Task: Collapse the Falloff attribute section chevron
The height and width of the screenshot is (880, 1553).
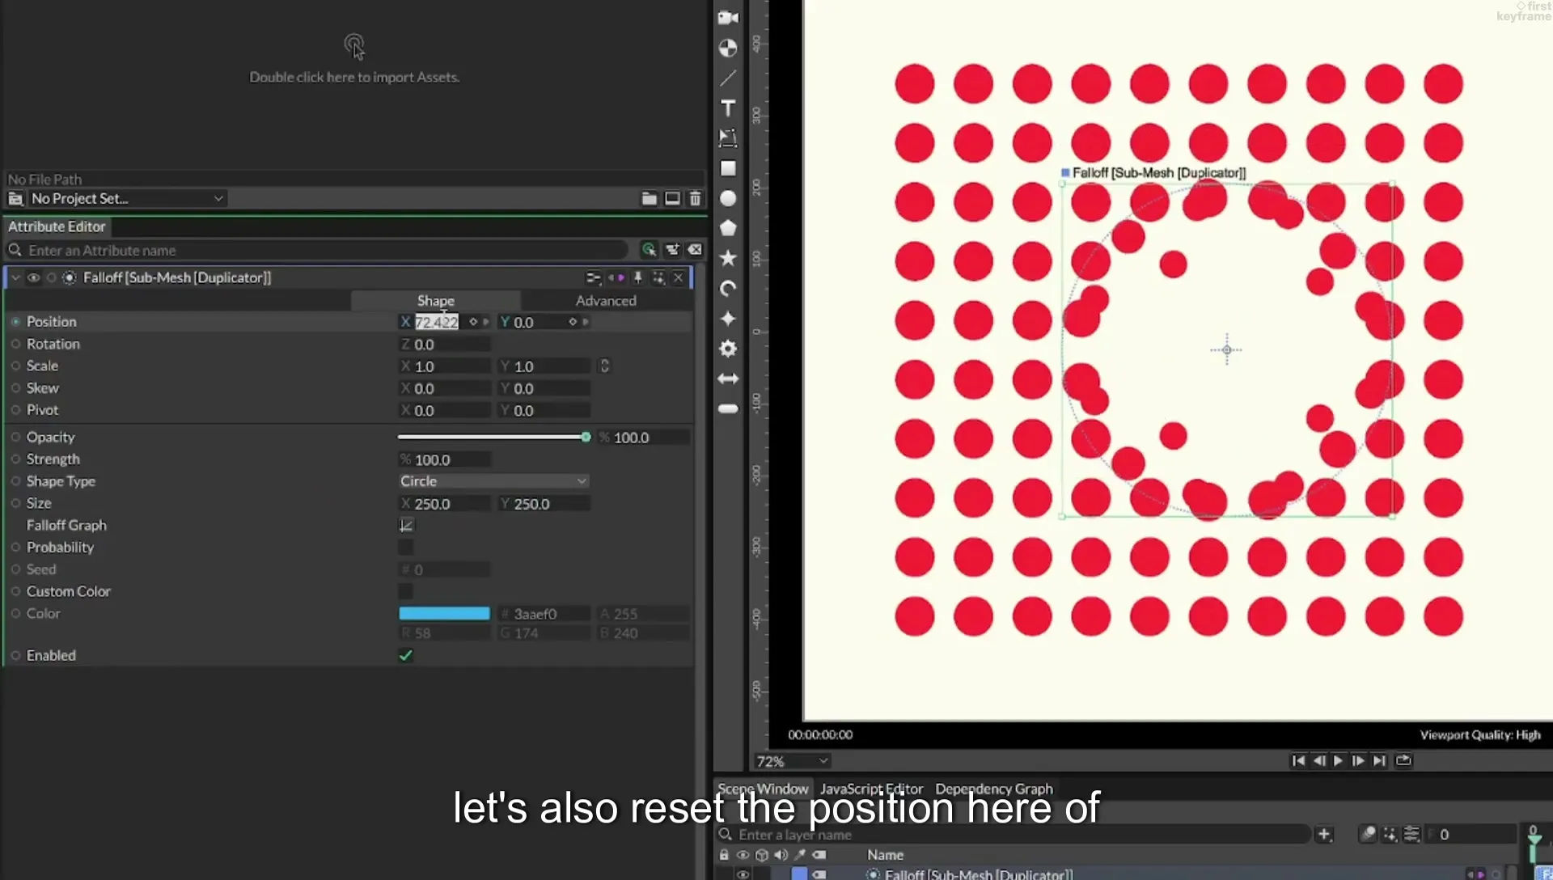Action: (x=15, y=277)
